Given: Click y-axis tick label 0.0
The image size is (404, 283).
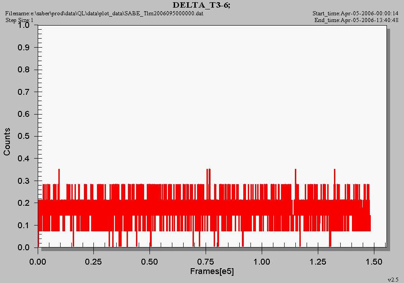Looking at the screenshot, I should pyautogui.click(x=23, y=248).
